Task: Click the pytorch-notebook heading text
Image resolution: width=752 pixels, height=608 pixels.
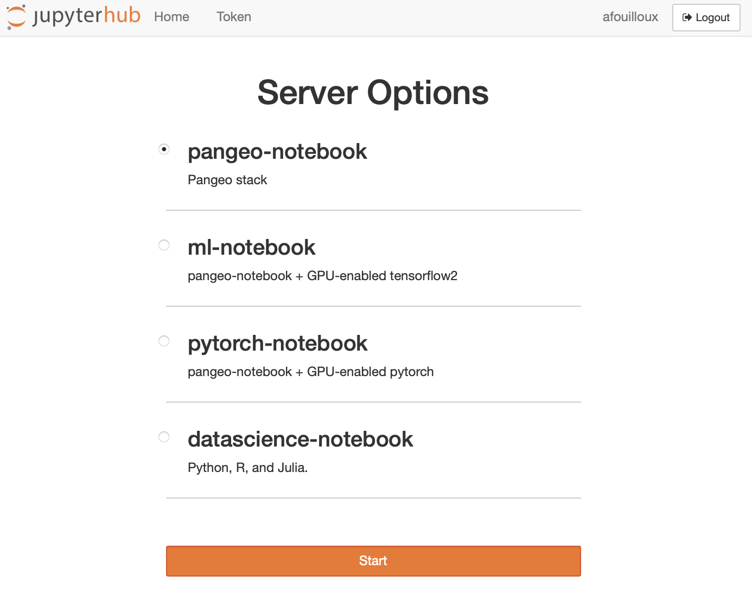Action: point(278,344)
